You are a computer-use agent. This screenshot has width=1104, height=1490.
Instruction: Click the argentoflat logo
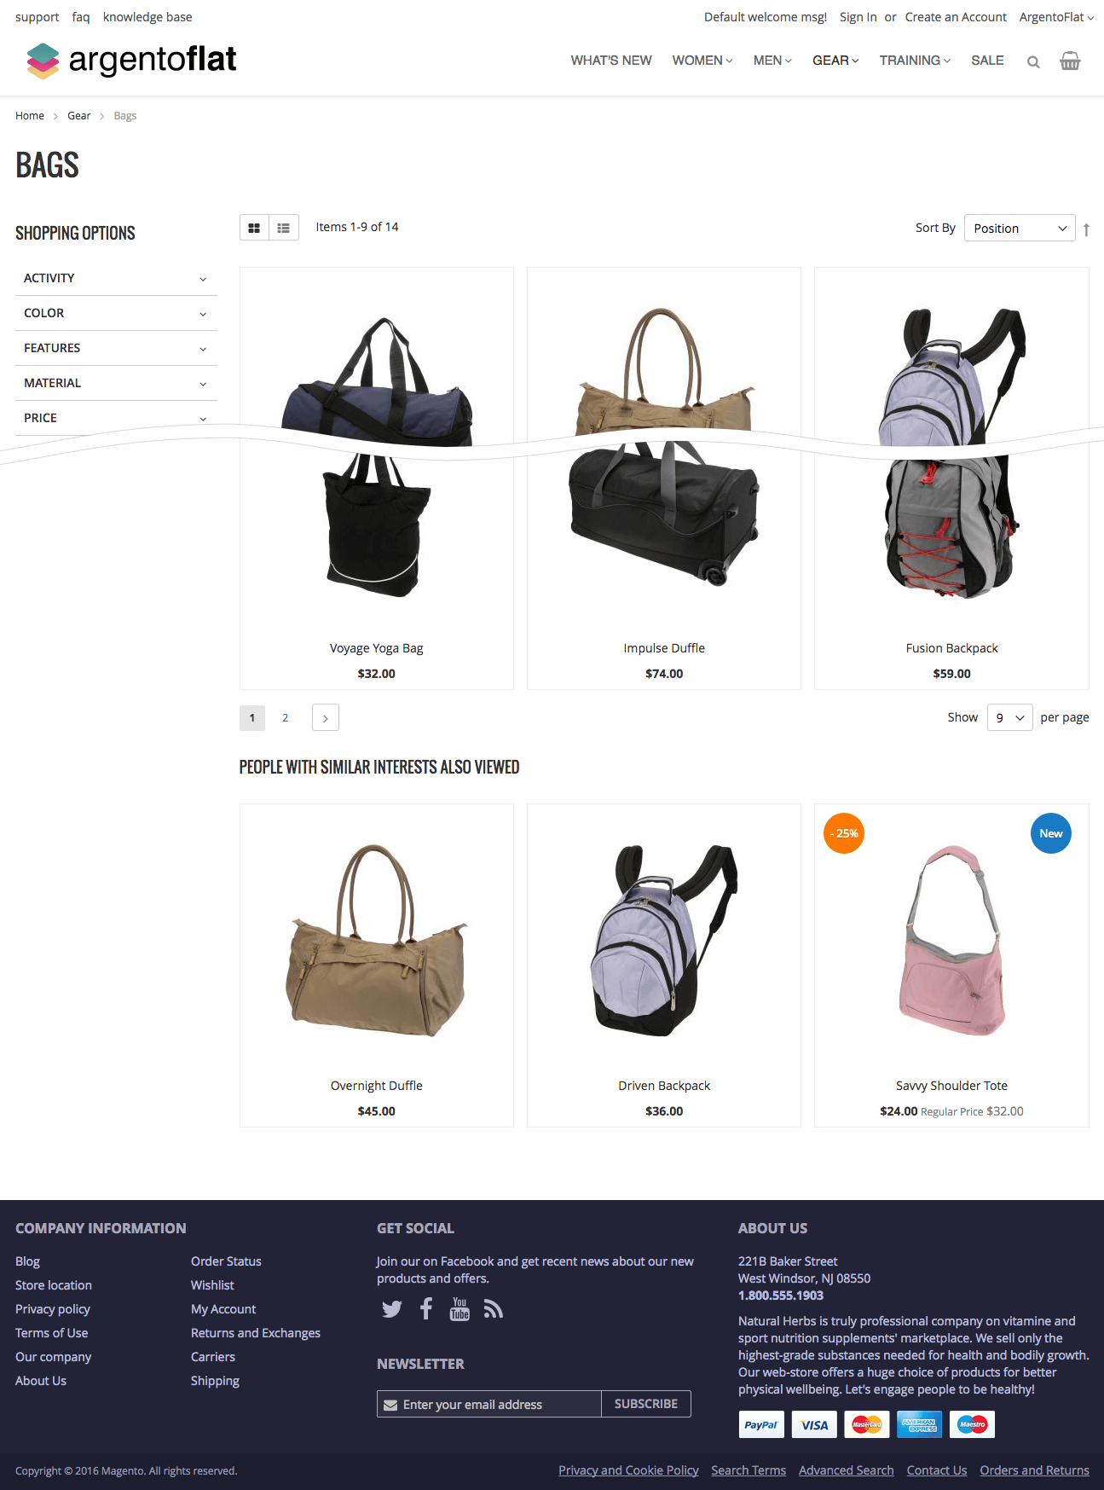coord(131,61)
